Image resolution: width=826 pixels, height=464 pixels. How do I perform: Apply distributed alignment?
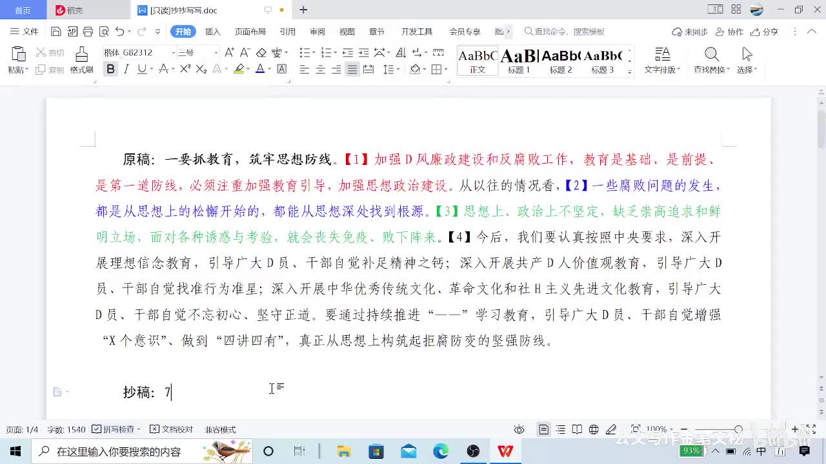368,69
